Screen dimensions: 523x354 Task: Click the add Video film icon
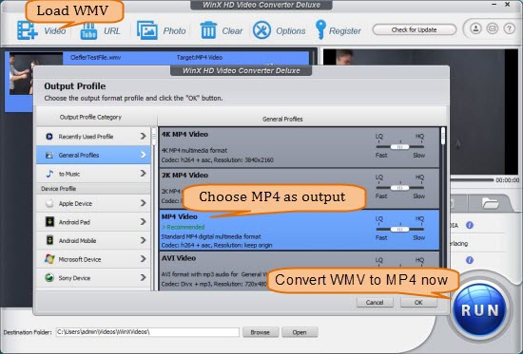click(x=28, y=30)
